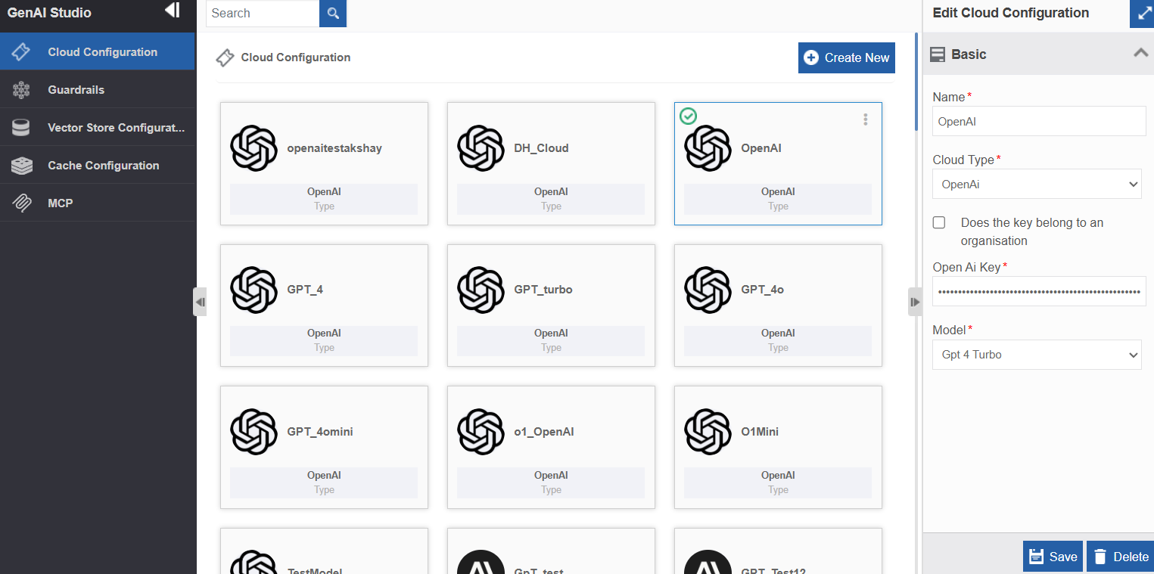Click the Guardrails icon in sidebar
The image size is (1154, 574).
pyautogui.click(x=21, y=90)
